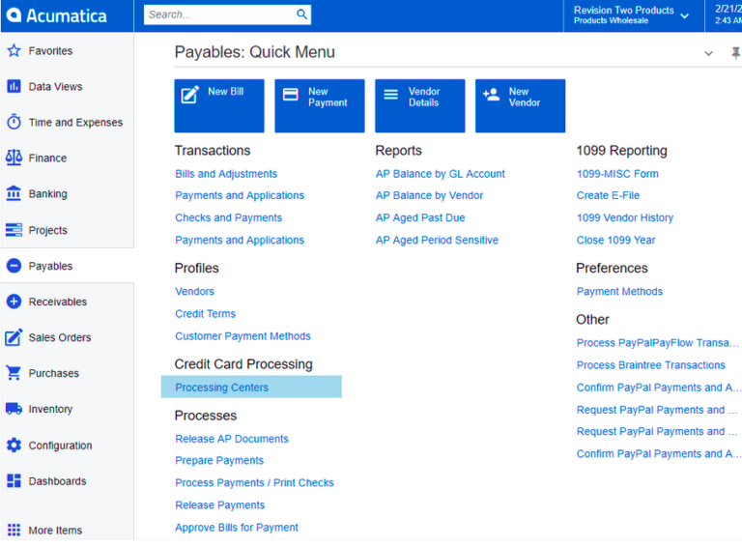
Task: Click the edit icon on the New Bill tile
Action: pos(189,95)
